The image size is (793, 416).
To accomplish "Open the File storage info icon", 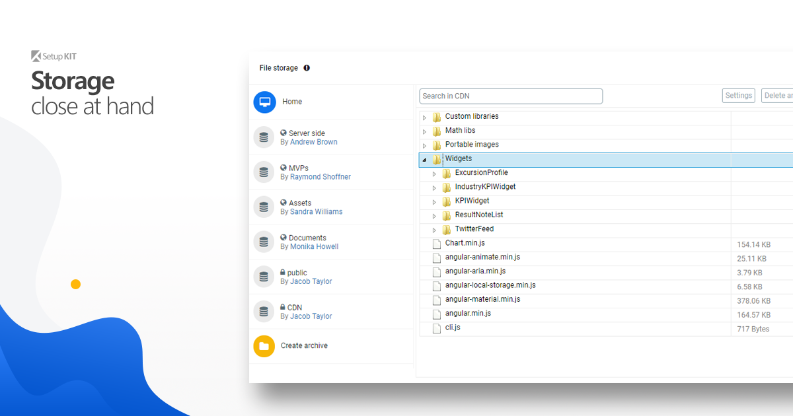I will coord(307,68).
